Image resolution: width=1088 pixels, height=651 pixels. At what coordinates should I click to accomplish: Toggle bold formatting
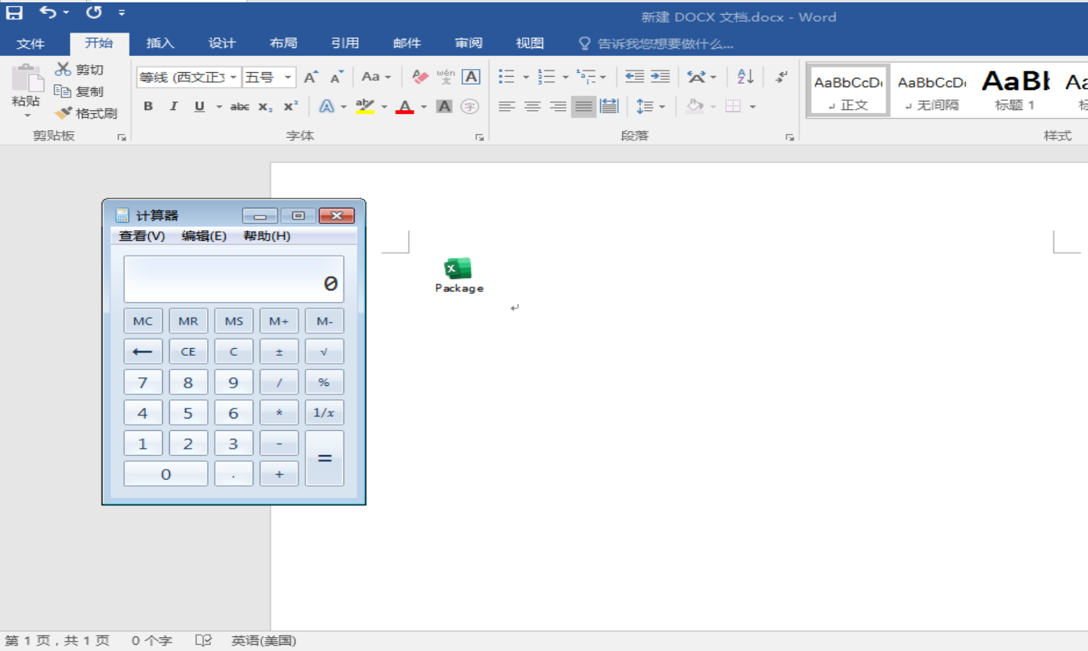(148, 106)
